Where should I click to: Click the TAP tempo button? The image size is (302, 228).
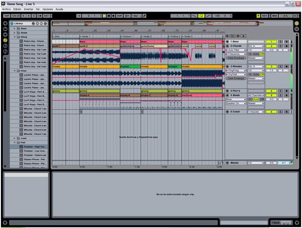point(7,16)
